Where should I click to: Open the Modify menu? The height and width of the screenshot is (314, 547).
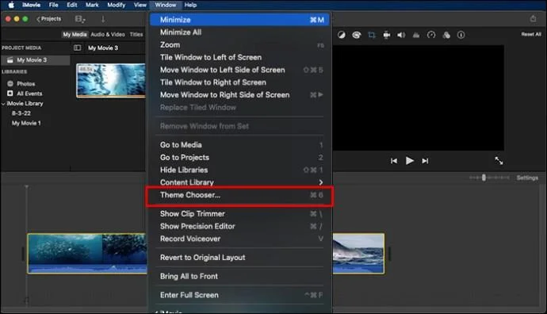tap(117, 5)
